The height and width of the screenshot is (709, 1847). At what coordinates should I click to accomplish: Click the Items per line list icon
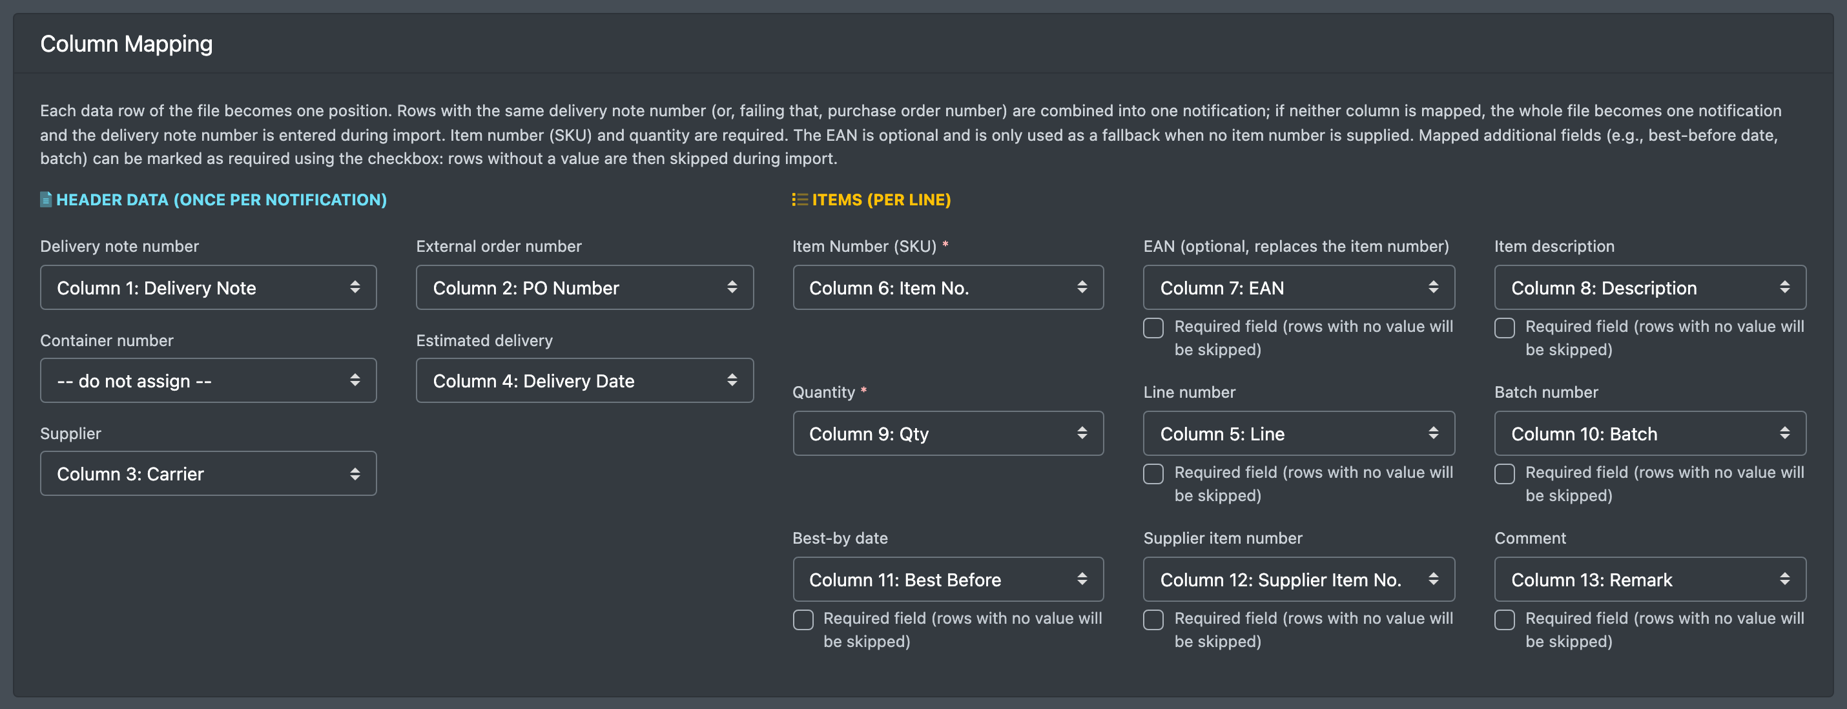[800, 200]
